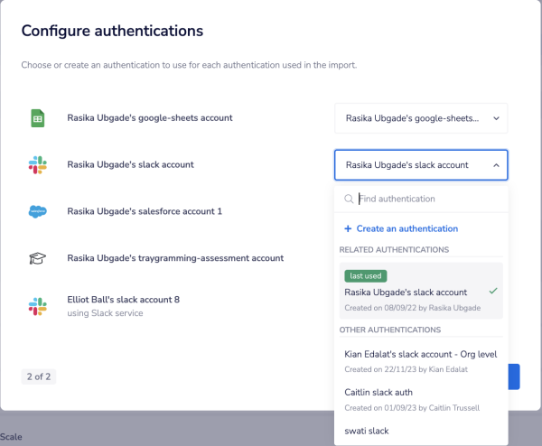This screenshot has width=542, height=446.
Task: Click the Slack icon beside Elliot Ball's account
Action: [37, 305]
